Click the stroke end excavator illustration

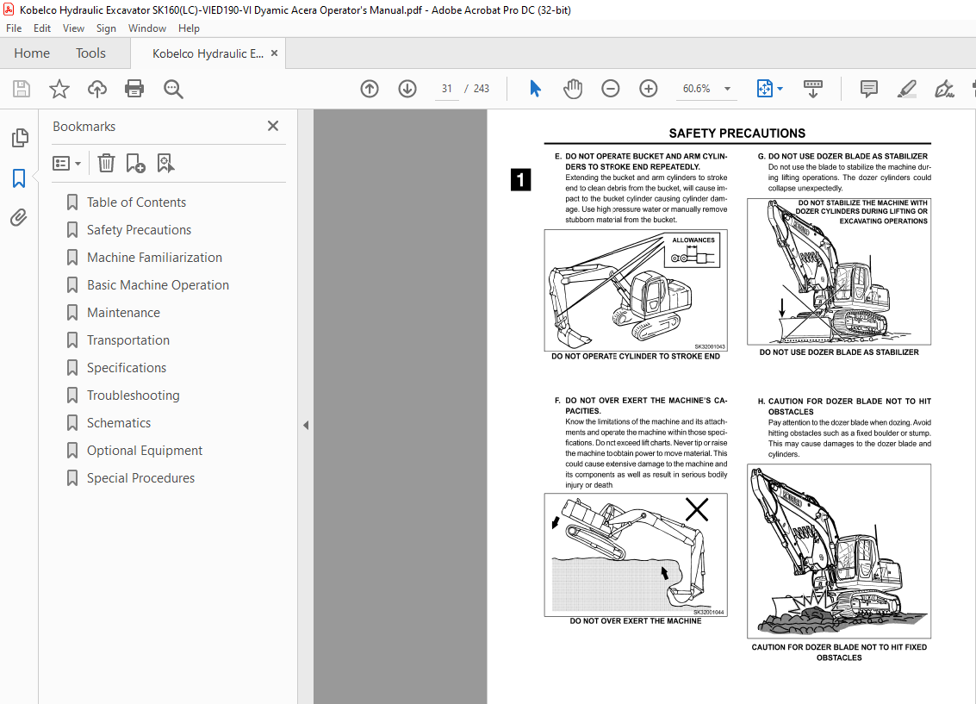point(636,290)
